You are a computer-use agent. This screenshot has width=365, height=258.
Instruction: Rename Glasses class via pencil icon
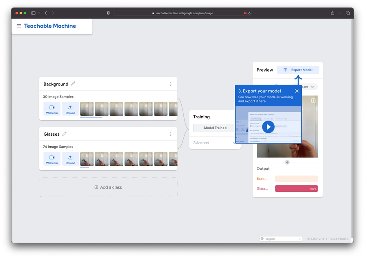64,134
